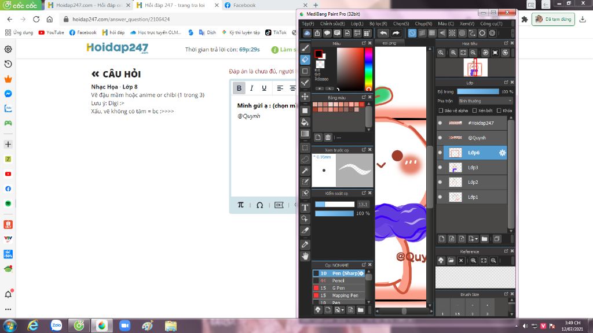
Task: Select the rectangular Select tool
Action: pyautogui.click(x=305, y=147)
